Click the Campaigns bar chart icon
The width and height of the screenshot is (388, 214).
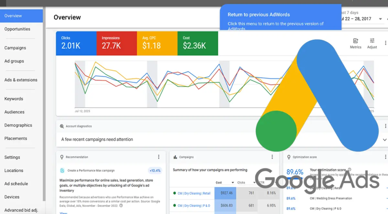click(175, 157)
